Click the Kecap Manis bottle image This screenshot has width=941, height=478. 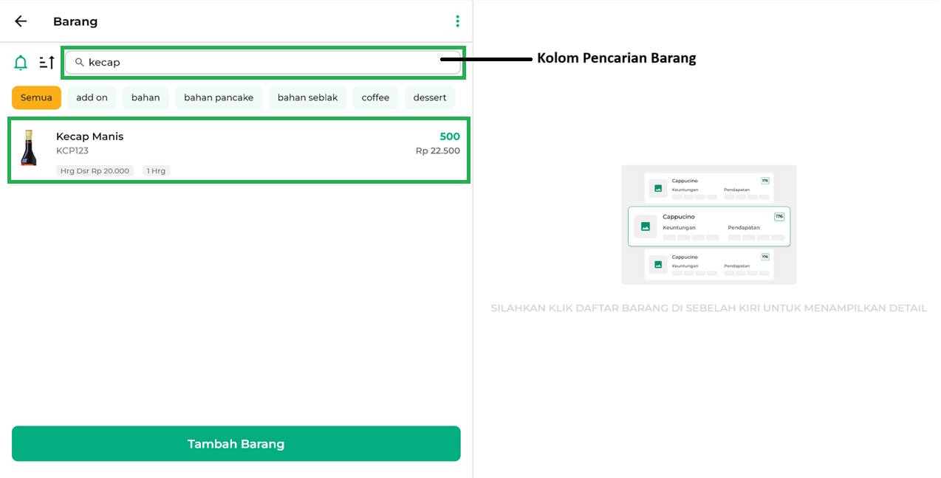(x=29, y=148)
